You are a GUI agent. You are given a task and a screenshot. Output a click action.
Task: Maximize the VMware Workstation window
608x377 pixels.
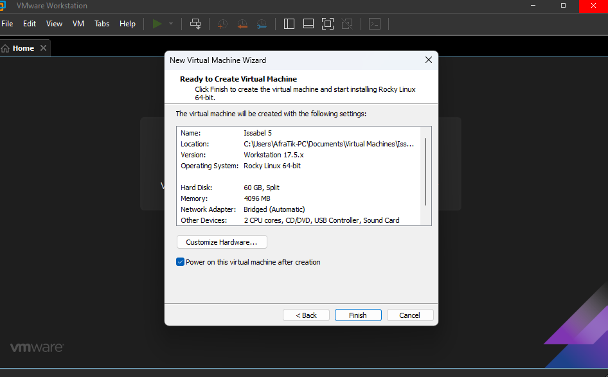click(x=564, y=6)
